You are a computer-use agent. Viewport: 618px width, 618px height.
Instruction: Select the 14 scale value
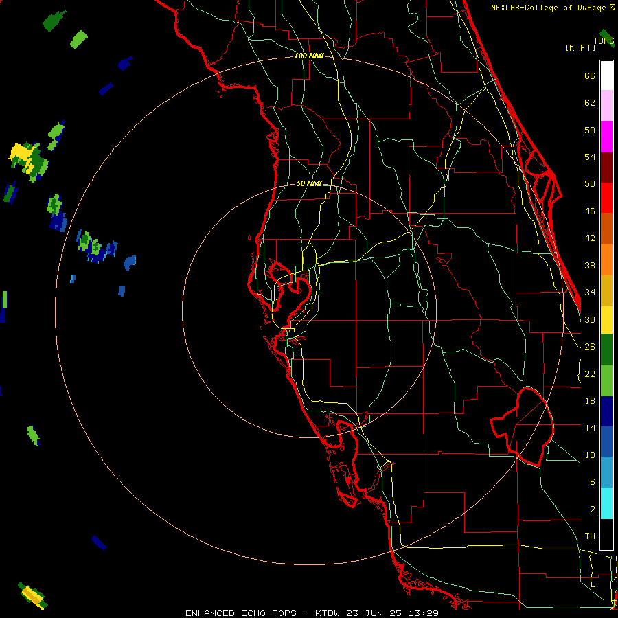pos(590,428)
